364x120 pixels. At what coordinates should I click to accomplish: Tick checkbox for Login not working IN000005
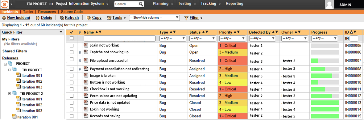72,46
